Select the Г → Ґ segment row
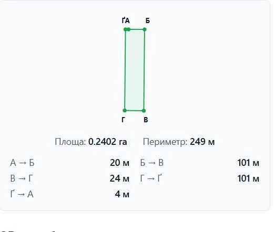Image resolution: width=274 pixels, height=232 pixels. point(200,178)
